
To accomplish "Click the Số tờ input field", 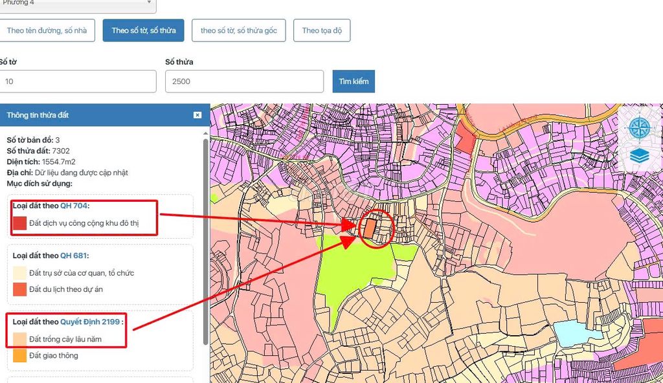I will [x=78, y=82].
